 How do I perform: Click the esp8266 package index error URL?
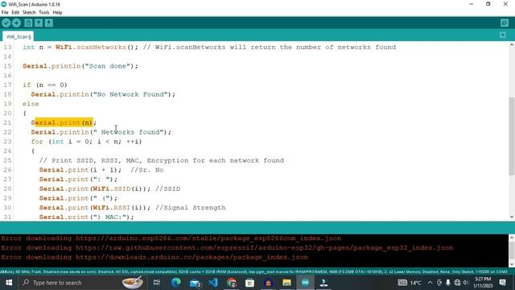[x=208, y=238]
